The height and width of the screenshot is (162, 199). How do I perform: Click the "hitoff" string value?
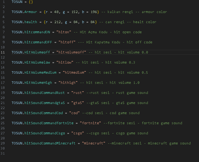[67, 42]
